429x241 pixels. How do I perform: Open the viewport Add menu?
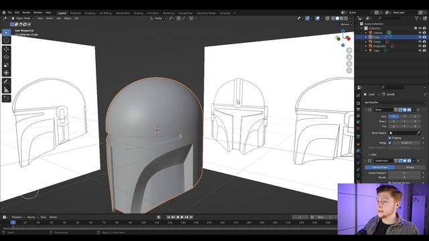point(58,18)
